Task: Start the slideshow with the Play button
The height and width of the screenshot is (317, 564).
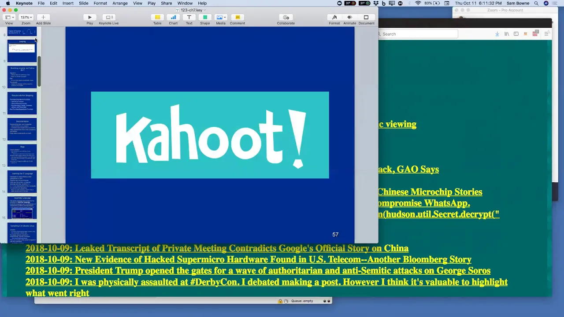Action: point(89,17)
